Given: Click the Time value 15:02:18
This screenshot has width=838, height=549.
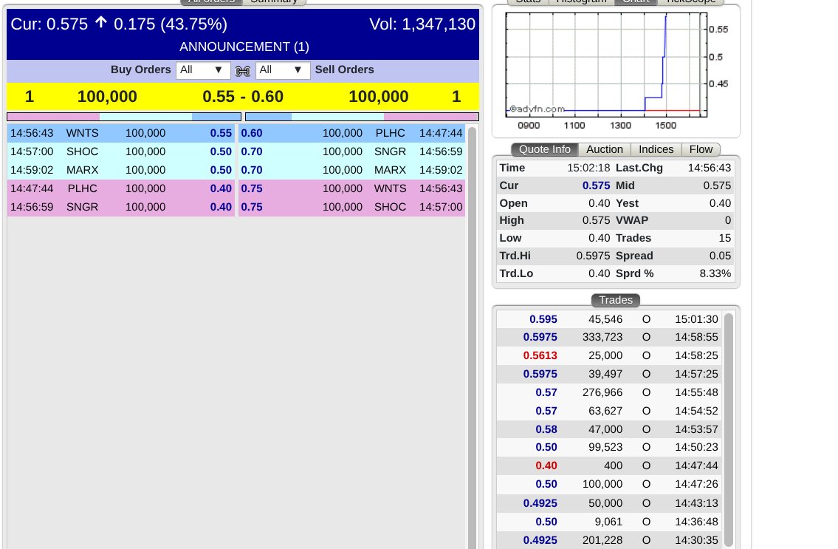Looking at the screenshot, I should tap(588, 168).
